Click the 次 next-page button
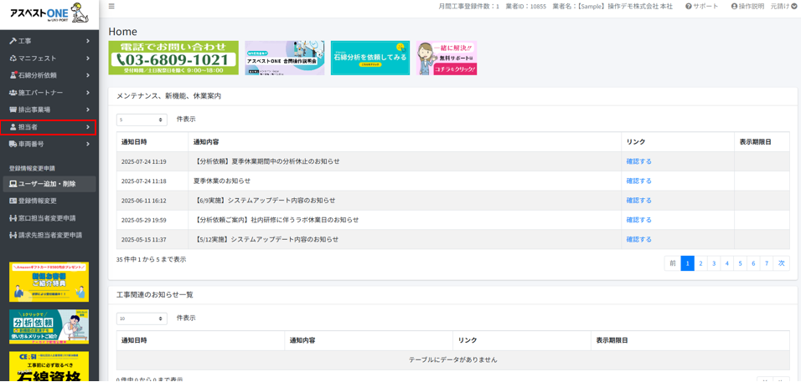 pyautogui.click(x=781, y=263)
